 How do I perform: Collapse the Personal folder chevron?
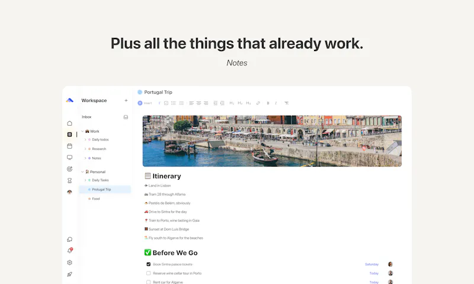pos(82,172)
